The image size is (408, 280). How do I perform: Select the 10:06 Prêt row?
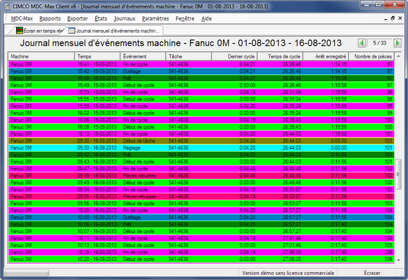click(x=201, y=225)
